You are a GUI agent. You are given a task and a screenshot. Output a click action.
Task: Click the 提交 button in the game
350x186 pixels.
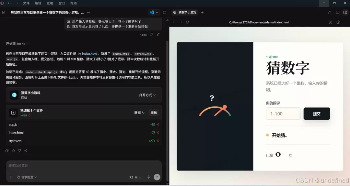coord(317,114)
